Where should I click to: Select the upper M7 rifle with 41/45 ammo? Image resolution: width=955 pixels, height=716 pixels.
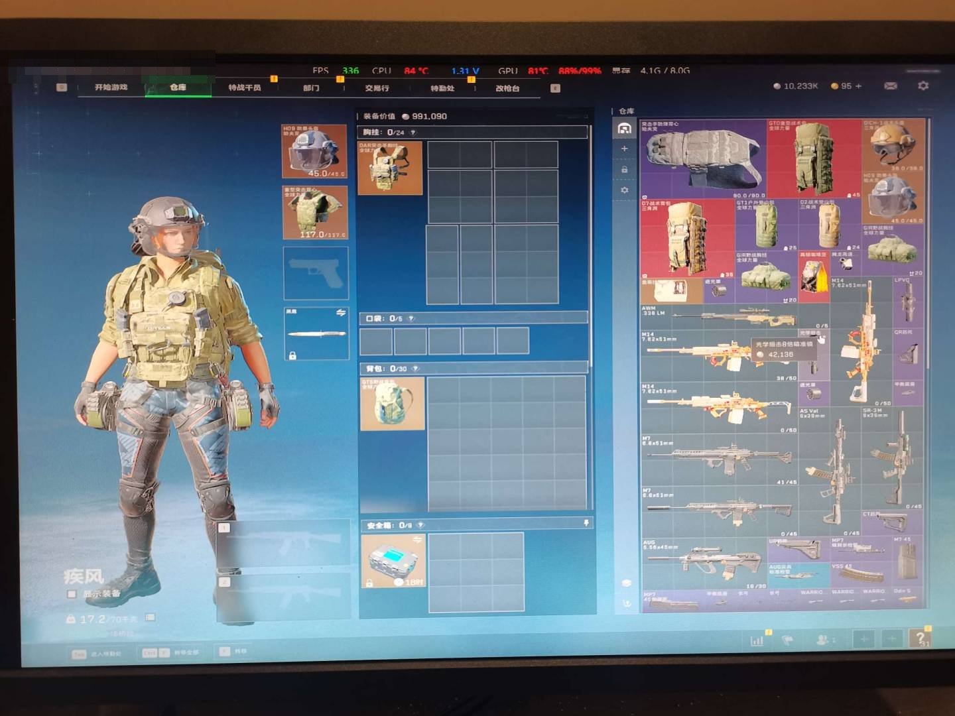720,460
